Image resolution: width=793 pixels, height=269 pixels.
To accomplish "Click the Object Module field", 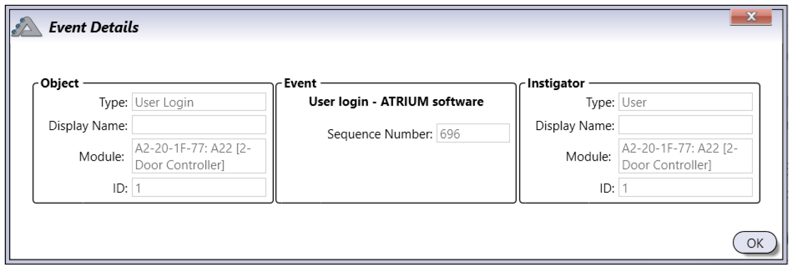I will pyautogui.click(x=199, y=156).
